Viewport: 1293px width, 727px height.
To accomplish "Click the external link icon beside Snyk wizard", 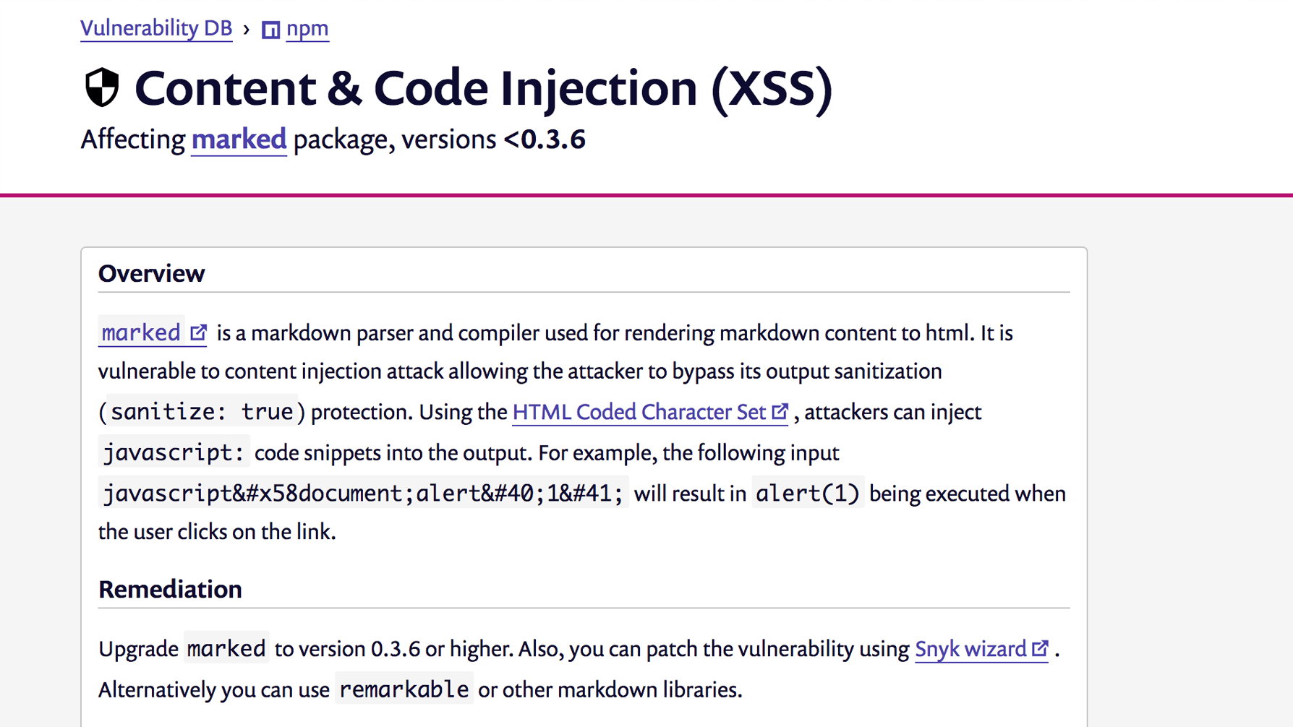I will tap(1039, 648).
